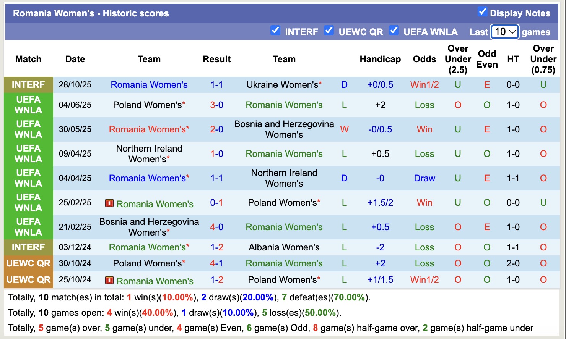The image size is (566, 339).
Task: Click the Date column header
Action: coord(75,59)
